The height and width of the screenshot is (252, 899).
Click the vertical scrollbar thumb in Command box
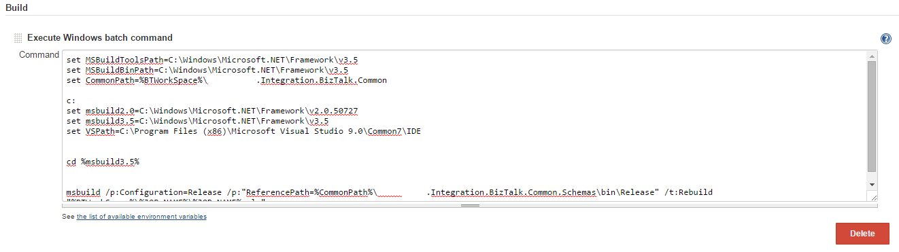pos(872,115)
